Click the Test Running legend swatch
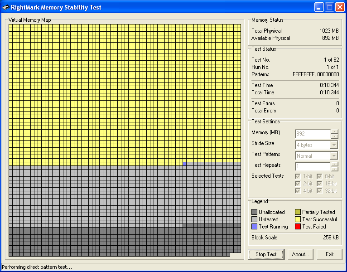 pyautogui.click(x=254, y=227)
